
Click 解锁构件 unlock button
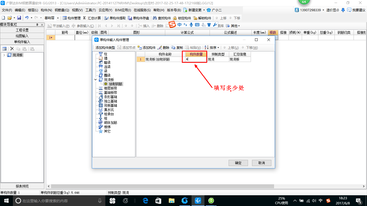pos(202,18)
